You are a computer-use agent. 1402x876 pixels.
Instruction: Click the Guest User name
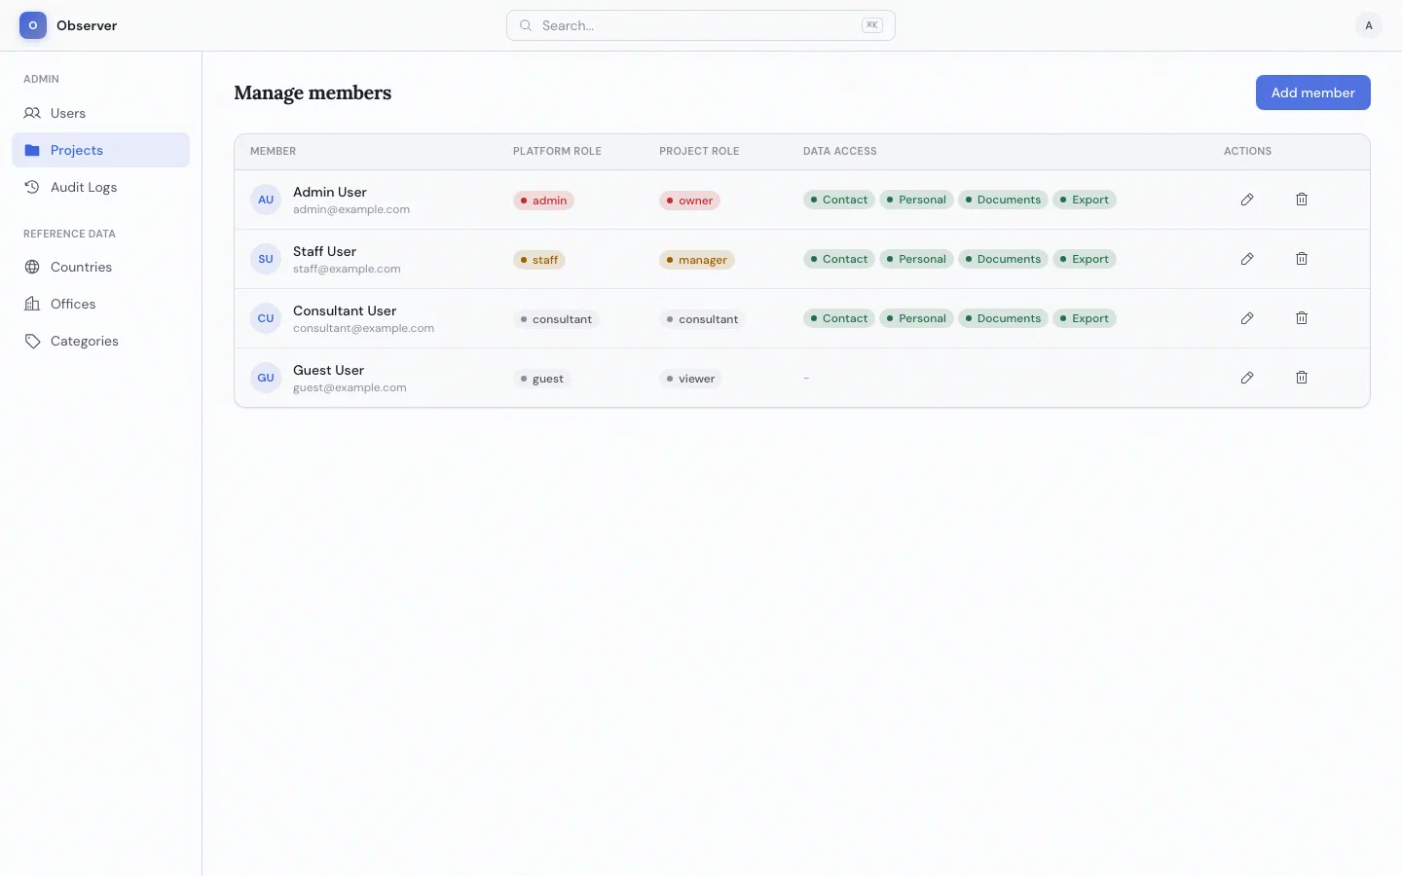(328, 370)
